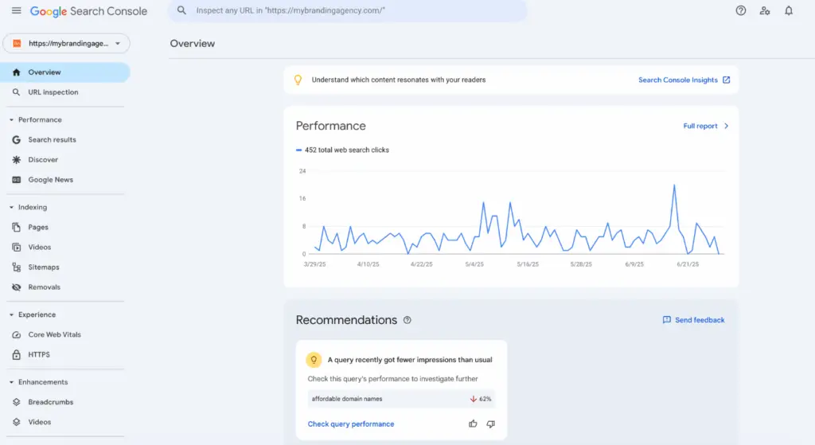Viewport: 815px width, 445px height.
Task: Click the yellow lightbulb on recommendation card
Action: 314,360
